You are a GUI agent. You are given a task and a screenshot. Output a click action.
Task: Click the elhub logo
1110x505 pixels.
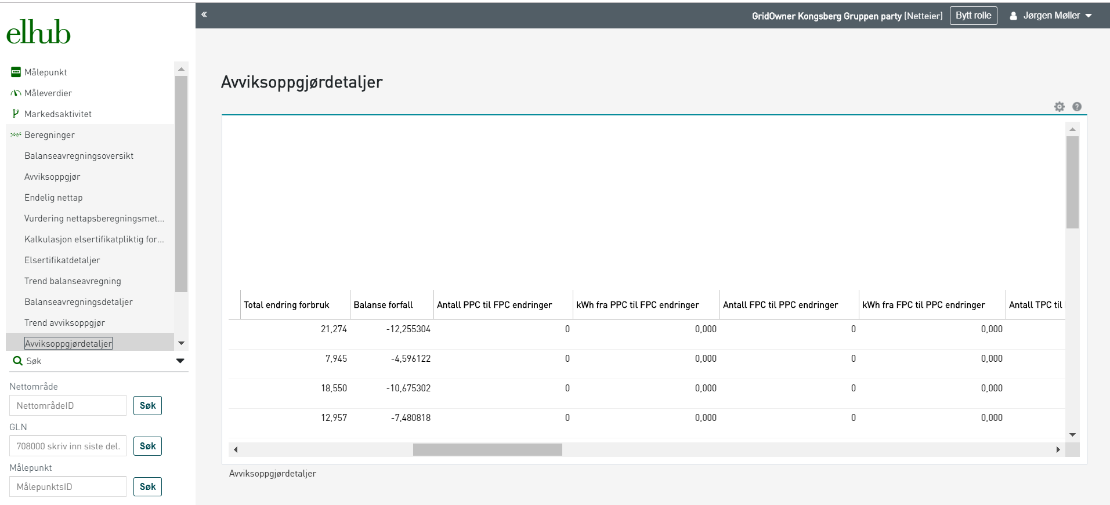pos(38,32)
